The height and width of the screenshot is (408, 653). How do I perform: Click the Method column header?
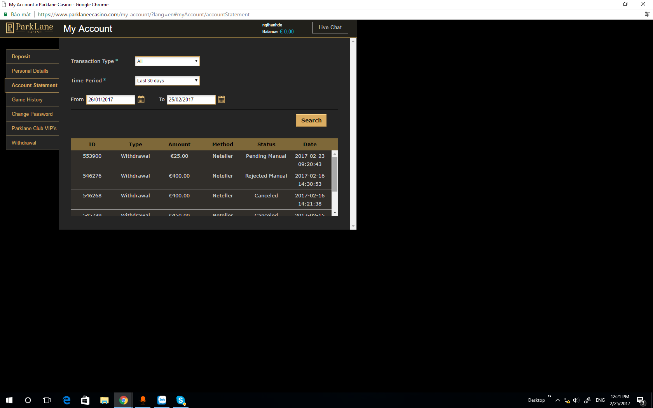[x=223, y=145]
